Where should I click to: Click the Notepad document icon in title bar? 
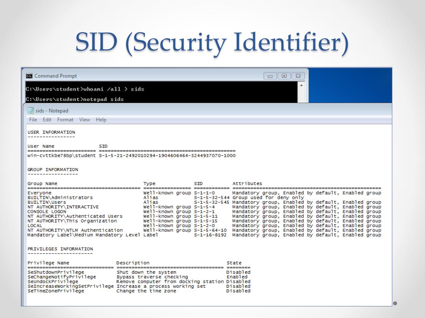(x=31, y=110)
